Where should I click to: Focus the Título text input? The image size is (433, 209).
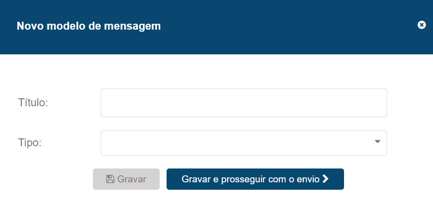point(244,103)
